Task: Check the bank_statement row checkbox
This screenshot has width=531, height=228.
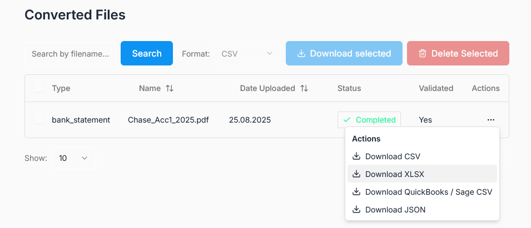Action: pos(38,119)
